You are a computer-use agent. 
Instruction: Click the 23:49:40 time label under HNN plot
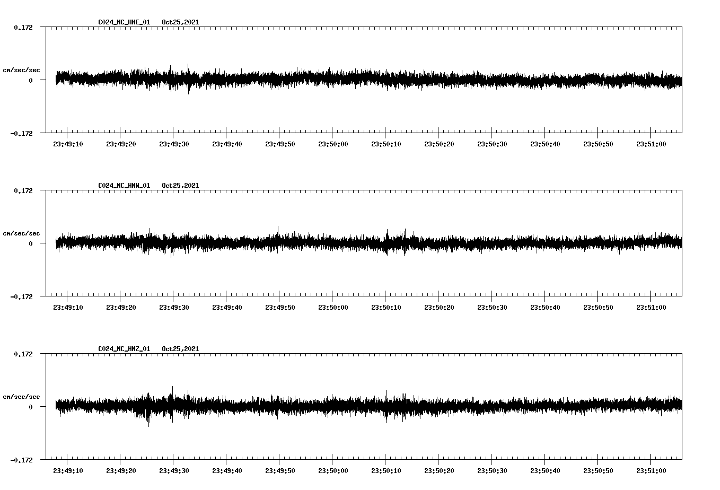(226, 307)
